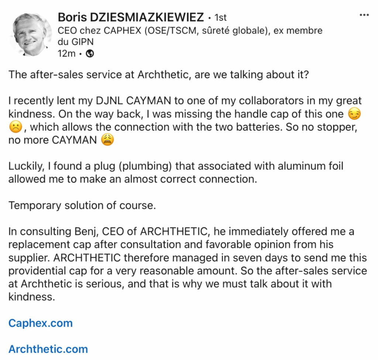The image size is (378, 360).
Task: Open Boris's profile photo
Action: [30, 34]
